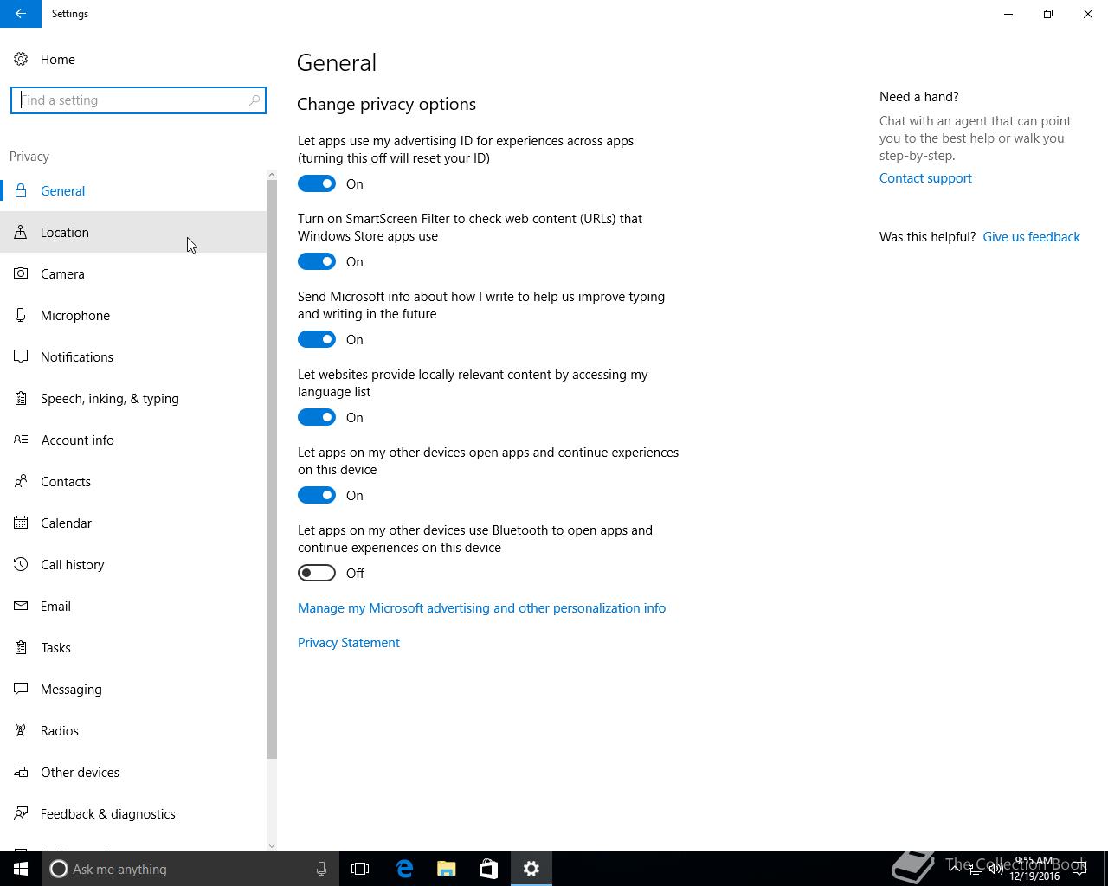Click the Notifications icon in sidebar

click(x=21, y=356)
